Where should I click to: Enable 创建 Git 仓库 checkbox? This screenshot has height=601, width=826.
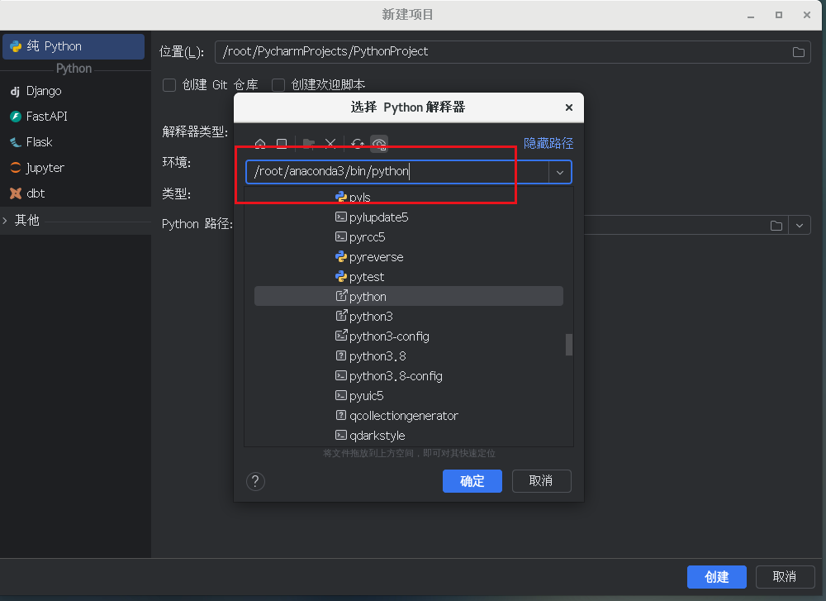pyautogui.click(x=169, y=85)
